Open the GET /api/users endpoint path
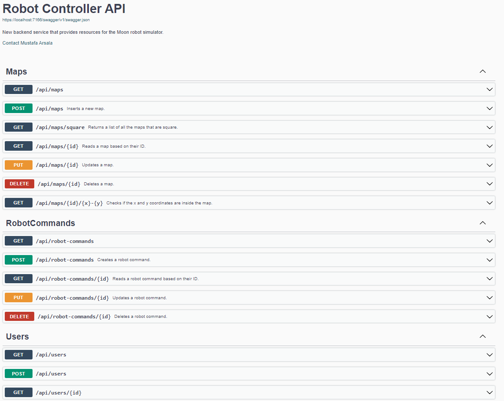The height and width of the screenshot is (401, 504). (51, 355)
